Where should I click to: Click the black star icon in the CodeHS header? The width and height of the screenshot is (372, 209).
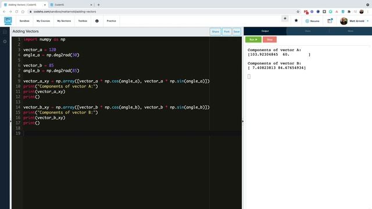pos(296,21)
